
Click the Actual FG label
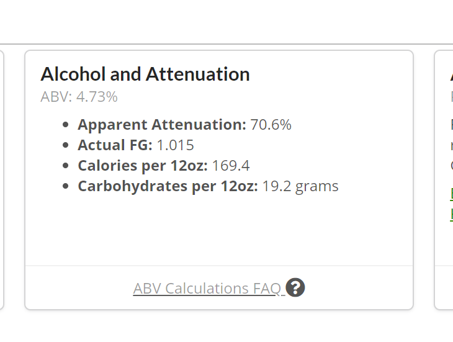click(115, 145)
